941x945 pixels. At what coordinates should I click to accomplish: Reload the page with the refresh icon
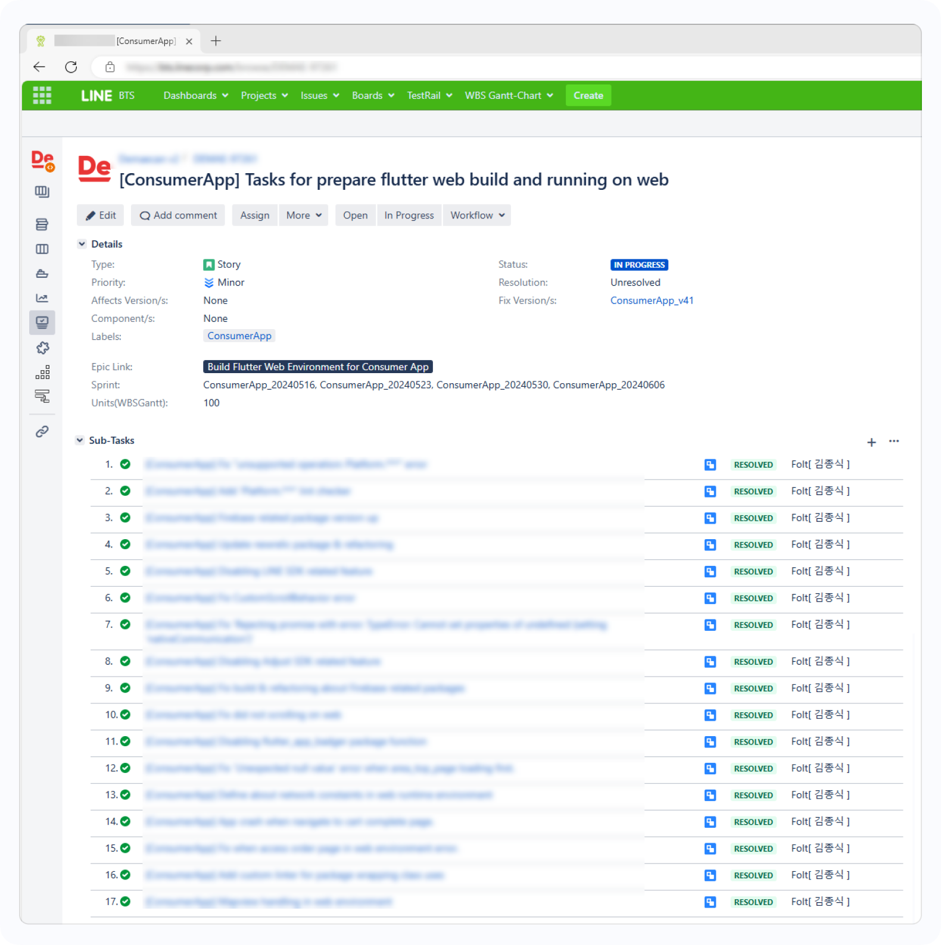point(71,67)
